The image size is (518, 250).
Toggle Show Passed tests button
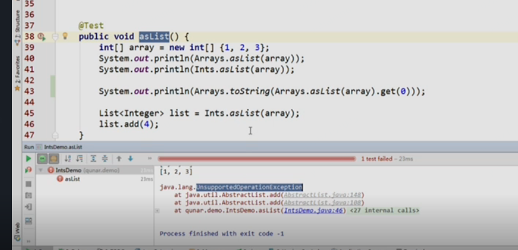coord(42,159)
